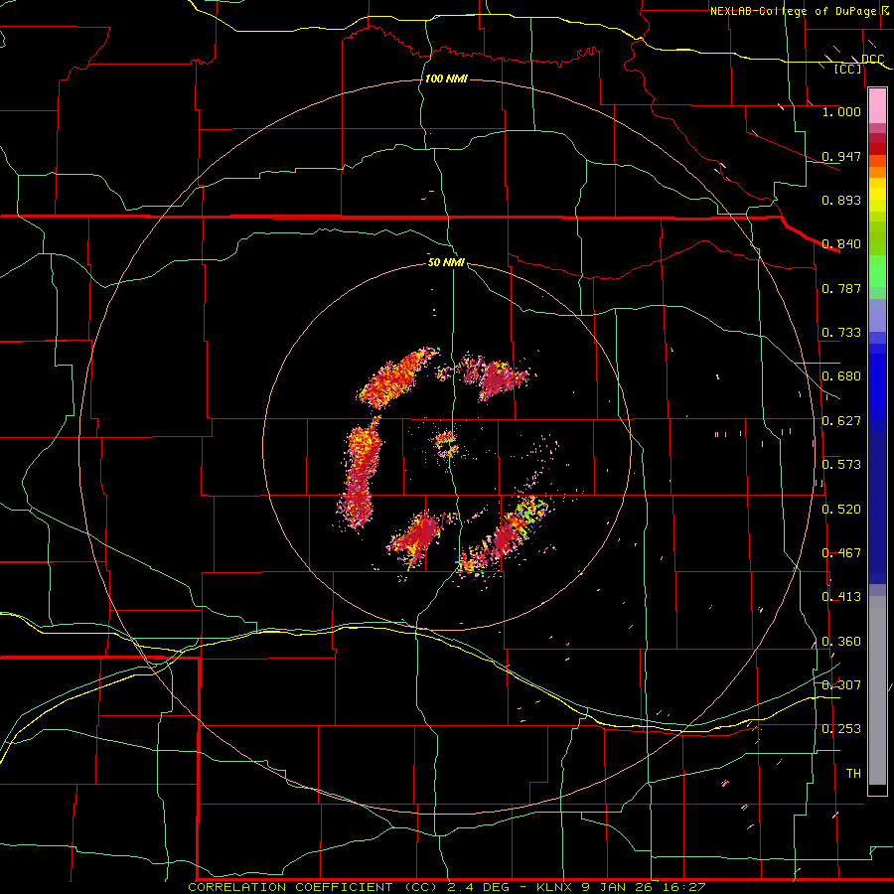Click the Correlation Coefficient product caption

[x=447, y=887]
